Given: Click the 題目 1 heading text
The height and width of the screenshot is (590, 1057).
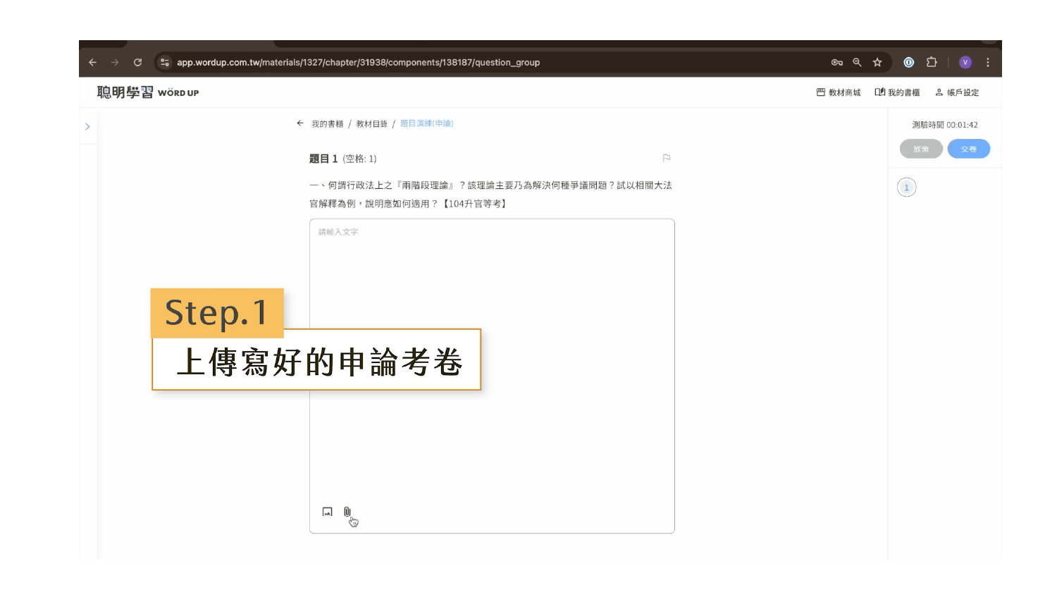Looking at the screenshot, I should (323, 159).
